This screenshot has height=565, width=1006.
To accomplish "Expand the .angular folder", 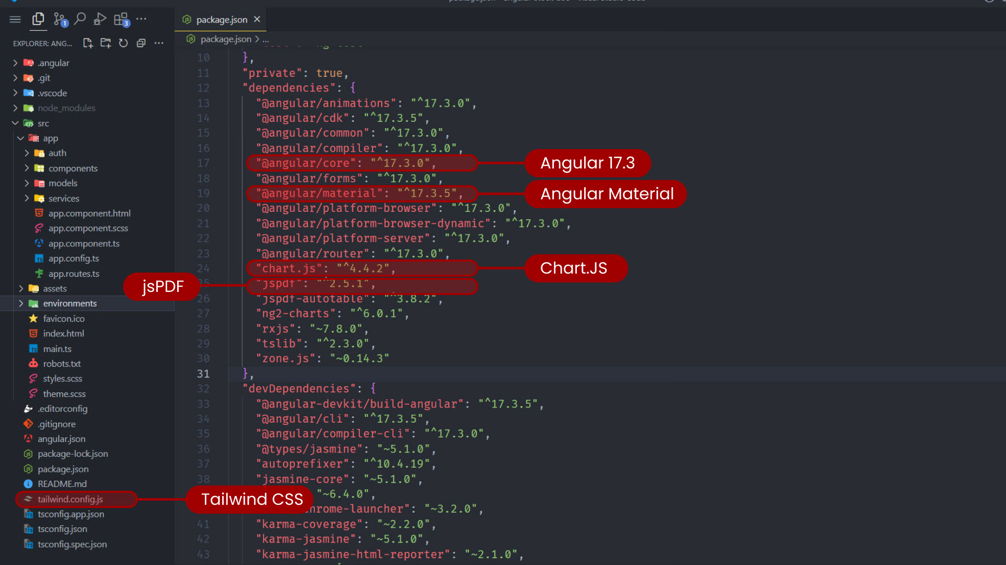I will pyautogui.click(x=88, y=63).
